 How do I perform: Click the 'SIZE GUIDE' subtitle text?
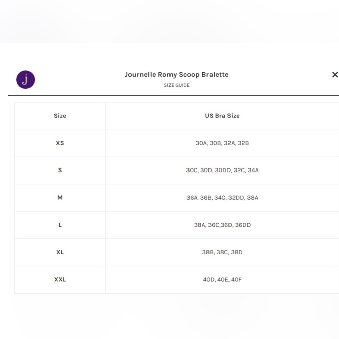(176, 85)
